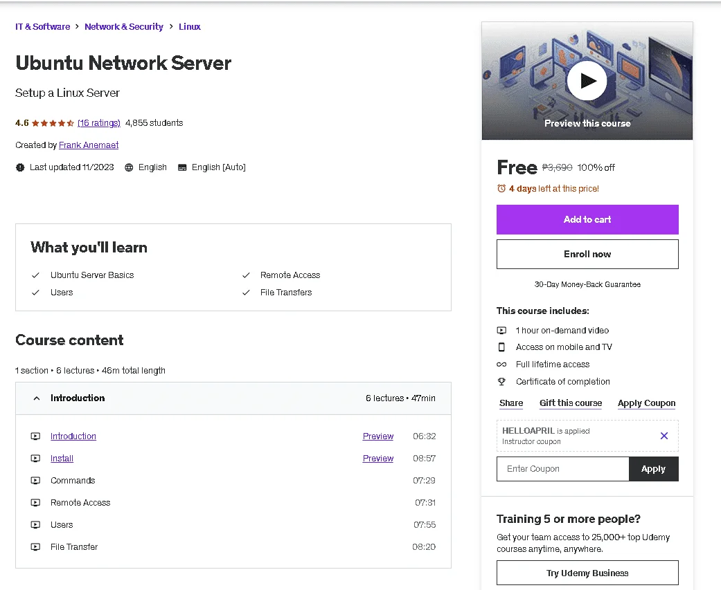Click Try Udemy Business button
The image size is (721, 590).
[x=587, y=573]
